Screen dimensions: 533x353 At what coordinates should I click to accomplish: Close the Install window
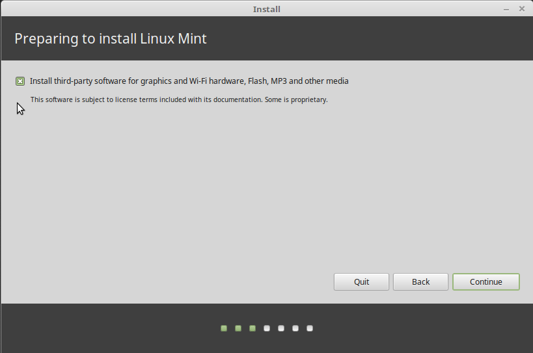[x=522, y=9]
